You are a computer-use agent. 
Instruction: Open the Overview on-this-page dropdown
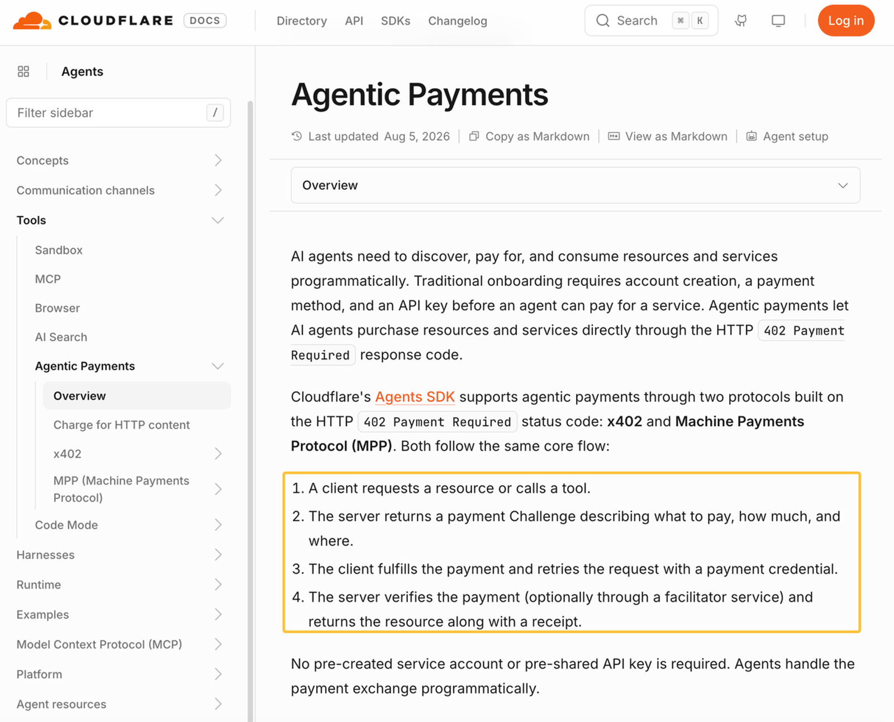[x=576, y=185]
